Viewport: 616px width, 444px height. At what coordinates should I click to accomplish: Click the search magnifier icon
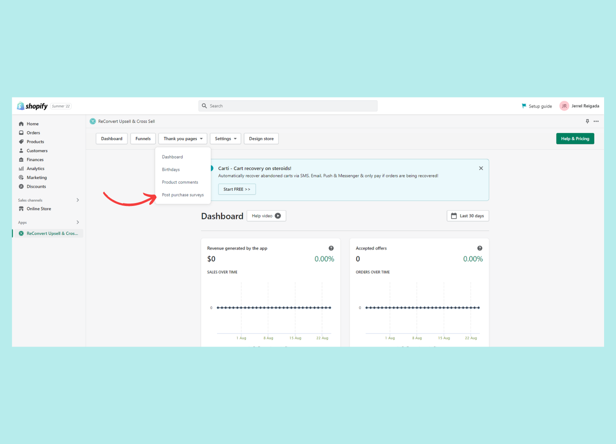pos(204,106)
